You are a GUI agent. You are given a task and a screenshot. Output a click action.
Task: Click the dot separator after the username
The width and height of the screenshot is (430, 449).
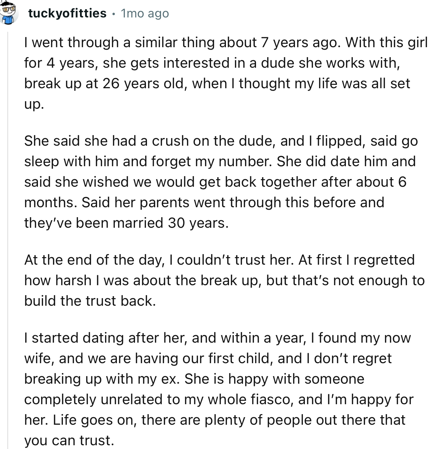pos(113,14)
